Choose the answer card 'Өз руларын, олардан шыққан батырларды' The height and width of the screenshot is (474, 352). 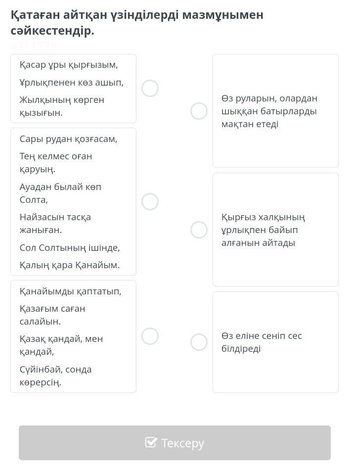tap(275, 111)
